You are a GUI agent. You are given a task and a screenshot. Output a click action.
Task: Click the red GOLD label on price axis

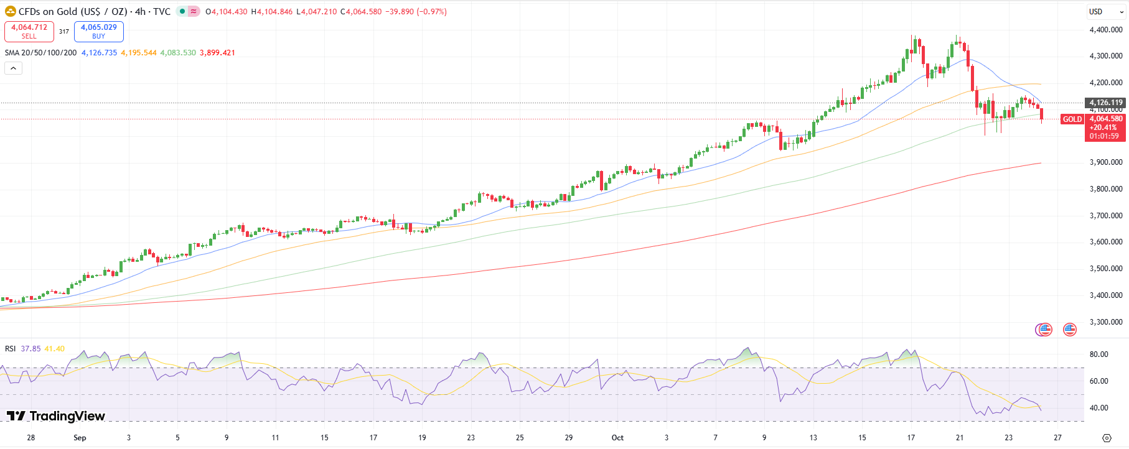click(1072, 119)
